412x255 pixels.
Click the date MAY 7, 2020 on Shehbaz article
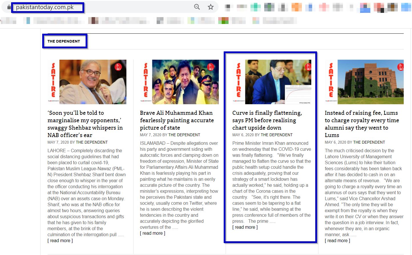coord(58,142)
